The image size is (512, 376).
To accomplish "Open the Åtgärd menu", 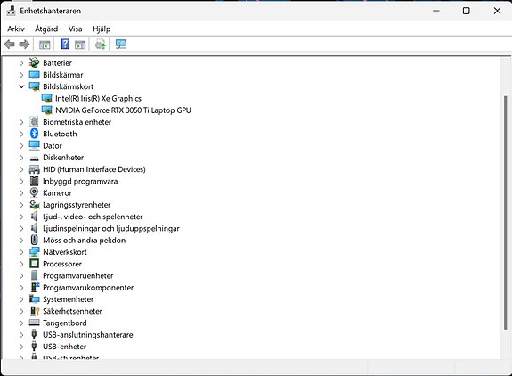I will [x=46, y=29].
